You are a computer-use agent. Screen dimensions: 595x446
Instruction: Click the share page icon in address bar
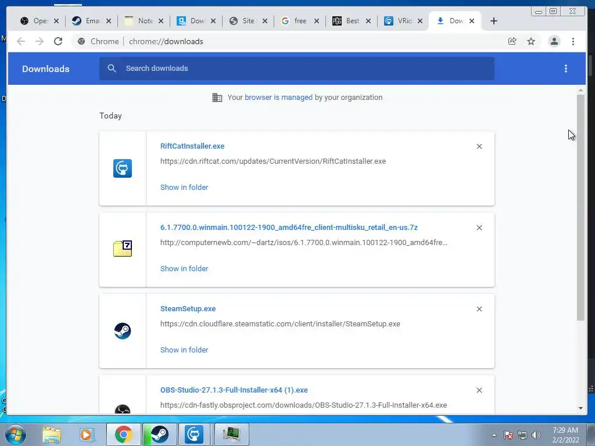pyautogui.click(x=512, y=41)
